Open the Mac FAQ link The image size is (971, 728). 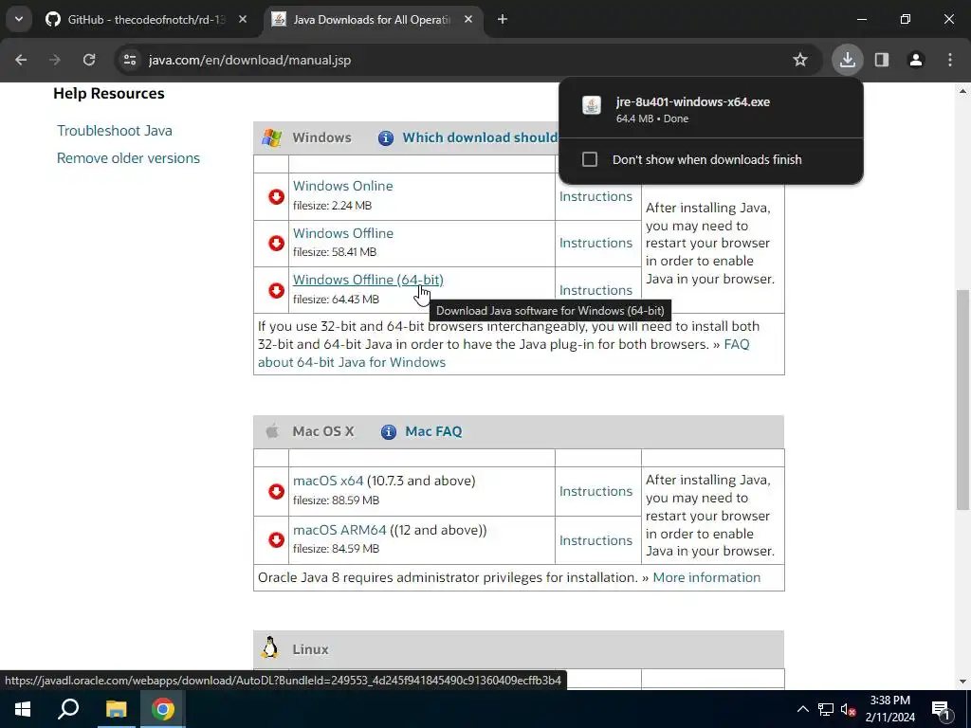[433, 431]
